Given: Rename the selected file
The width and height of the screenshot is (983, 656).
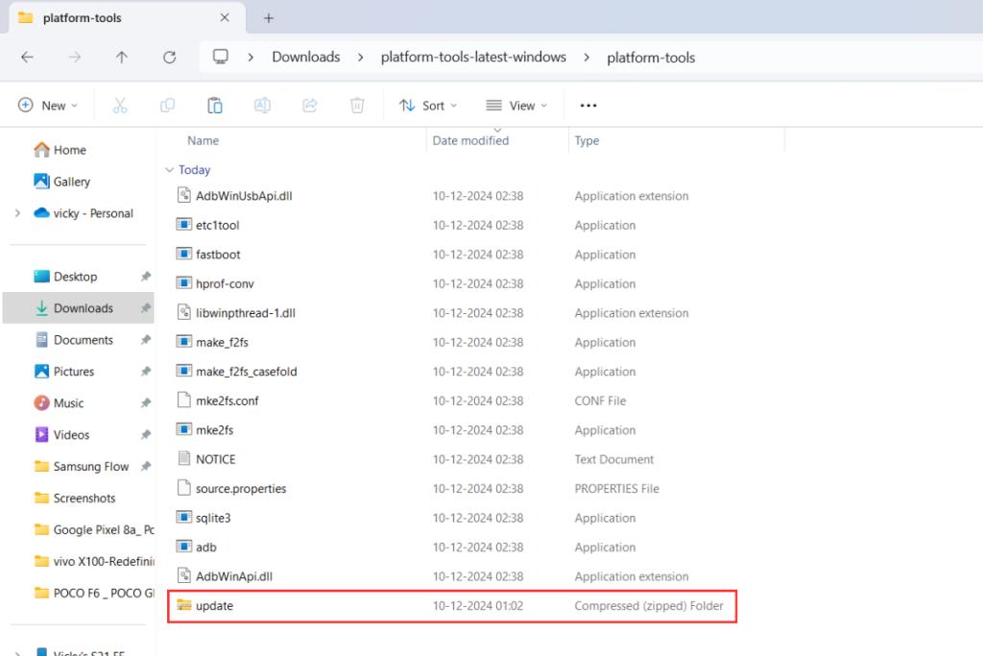Looking at the screenshot, I should coord(262,106).
